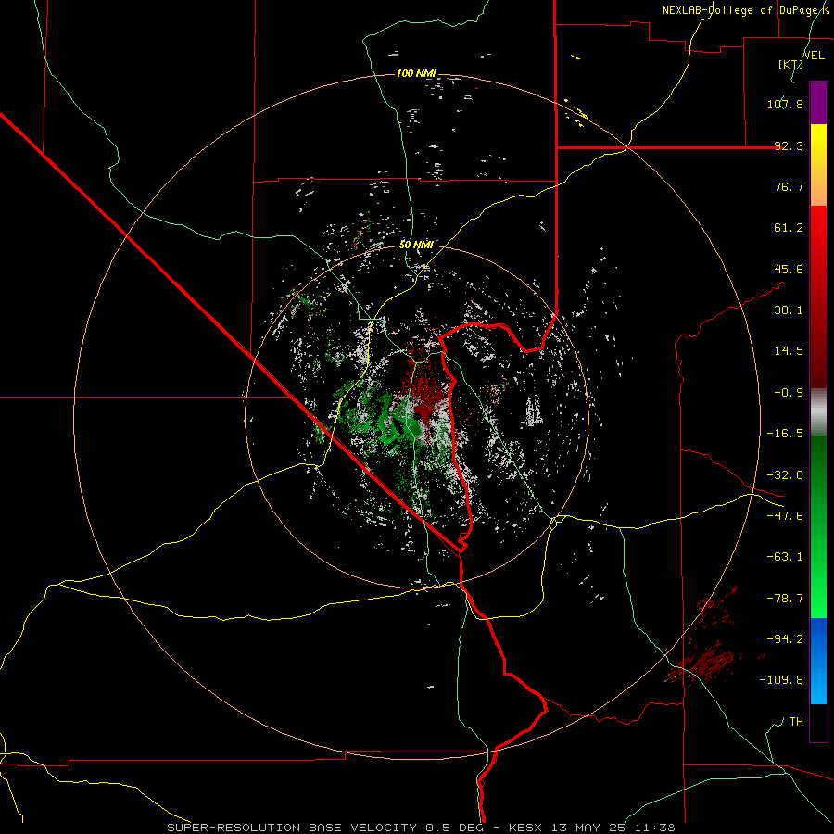Pick the gray near-zero segment of the color bar

[818, 411]
